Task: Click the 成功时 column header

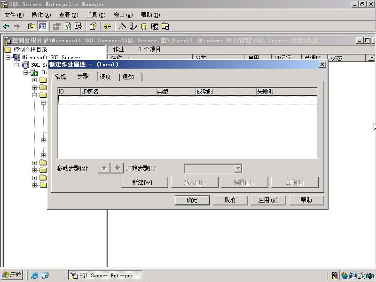Action: (226, 92)
